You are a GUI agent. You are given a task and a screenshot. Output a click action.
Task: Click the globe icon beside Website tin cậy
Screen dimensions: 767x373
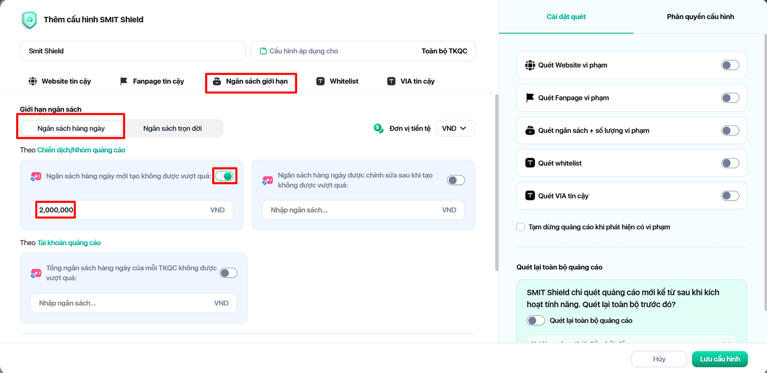point(32,81)
